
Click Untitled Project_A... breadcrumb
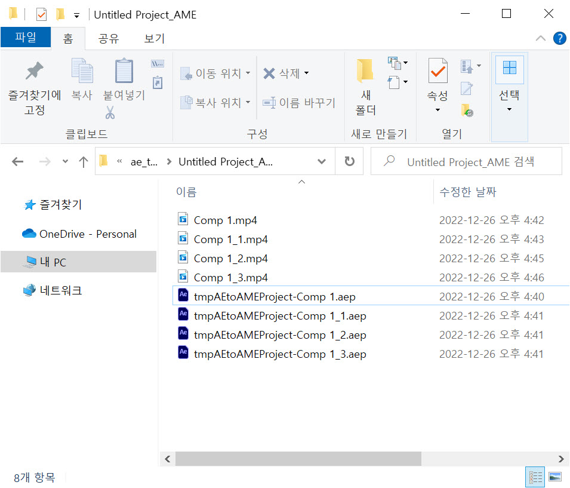pos(226,162)
